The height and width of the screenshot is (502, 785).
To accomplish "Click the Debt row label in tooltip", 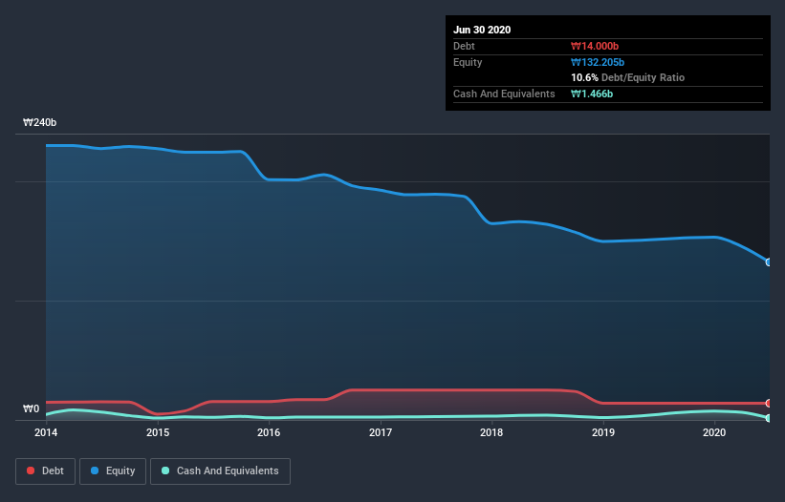I will click(x=464, y=46).
